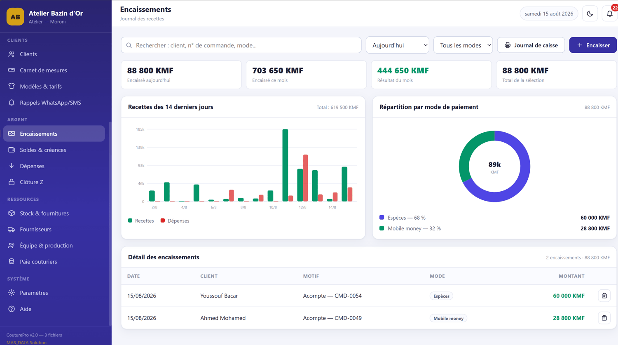Click printer icon in Journal de caisse
This screenshot has width=618, height=345.
coord(508,45)
